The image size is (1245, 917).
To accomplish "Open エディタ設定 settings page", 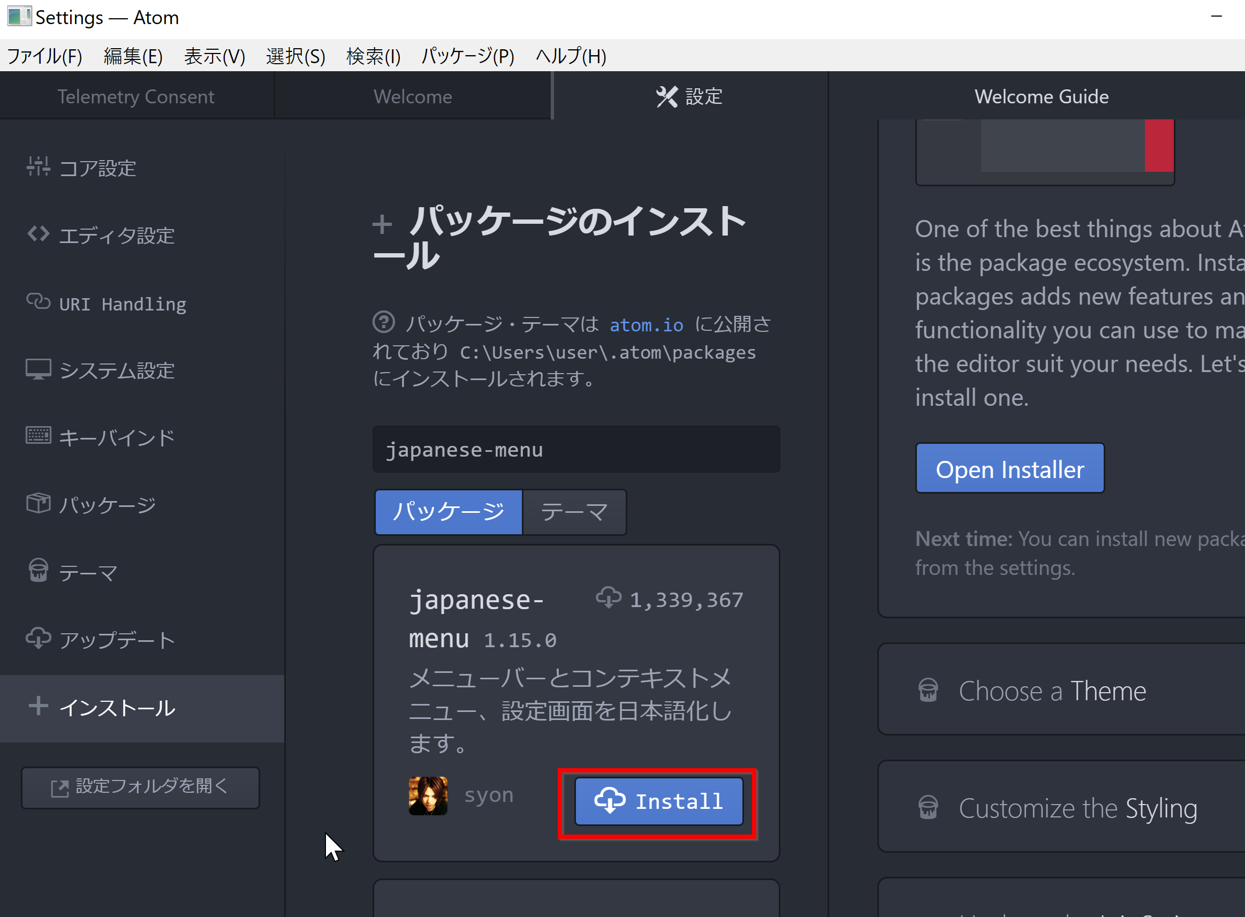I will (x=141, y=236).
